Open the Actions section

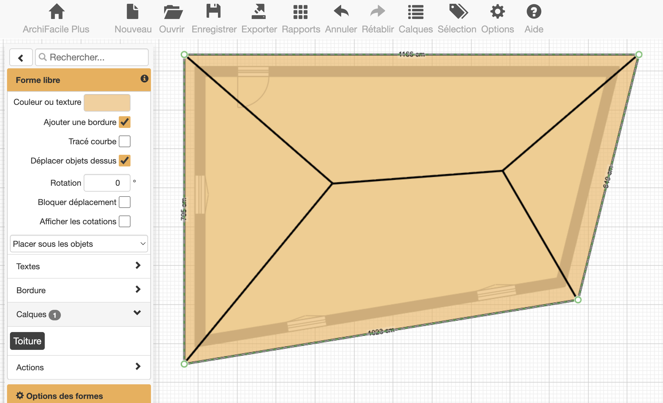79,367
